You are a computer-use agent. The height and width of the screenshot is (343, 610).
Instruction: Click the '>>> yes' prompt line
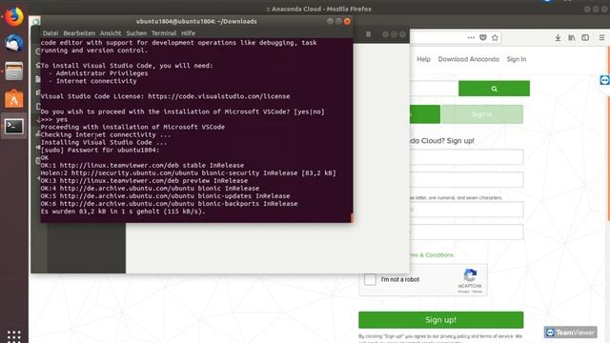(54, 119)
